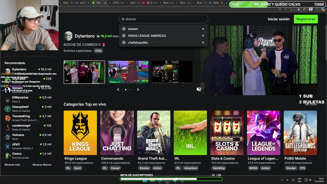Open the IRL grass category cover
Screen dimensions: 327x184
pos(190,133)
